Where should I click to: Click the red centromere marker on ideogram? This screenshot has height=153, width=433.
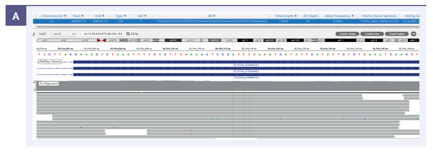(x=101, y=40)
